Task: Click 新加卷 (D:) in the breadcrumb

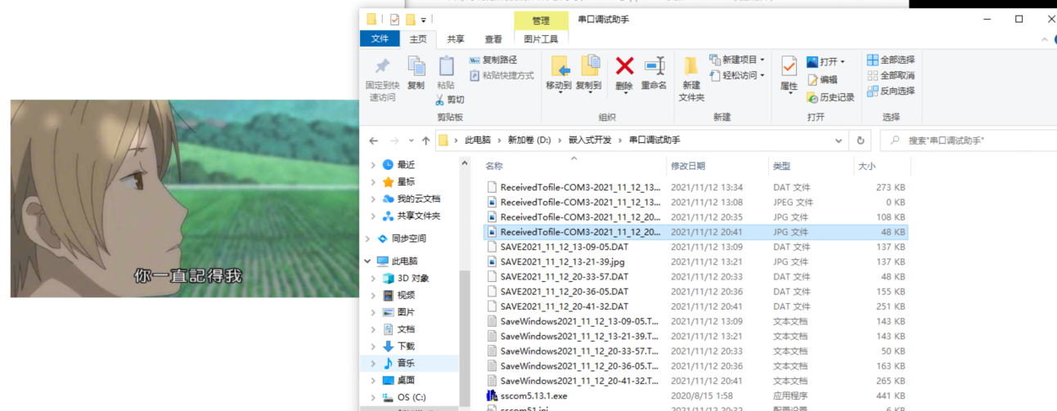Action: [x=528, y=141]
